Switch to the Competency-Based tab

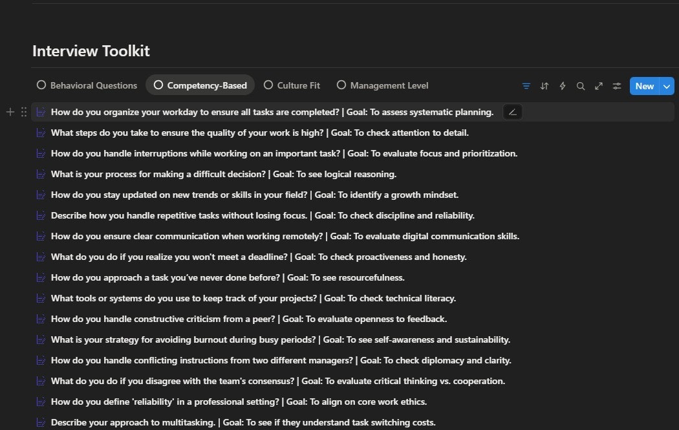207,85
